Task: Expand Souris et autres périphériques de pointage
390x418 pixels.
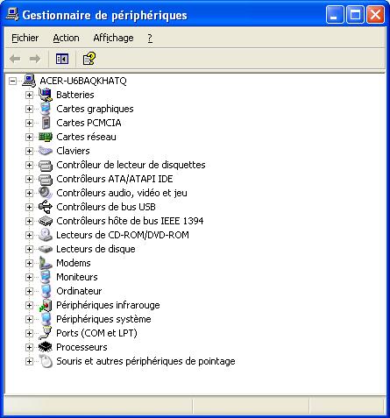Action: click(29, 361)
